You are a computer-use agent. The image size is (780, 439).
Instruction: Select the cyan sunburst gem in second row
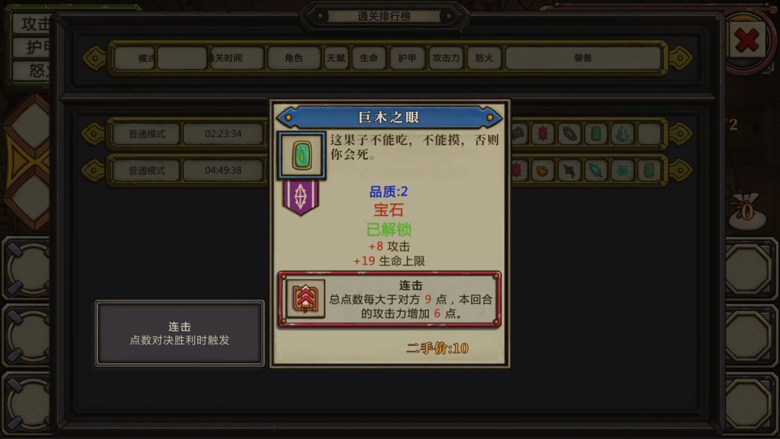point(622,170)
